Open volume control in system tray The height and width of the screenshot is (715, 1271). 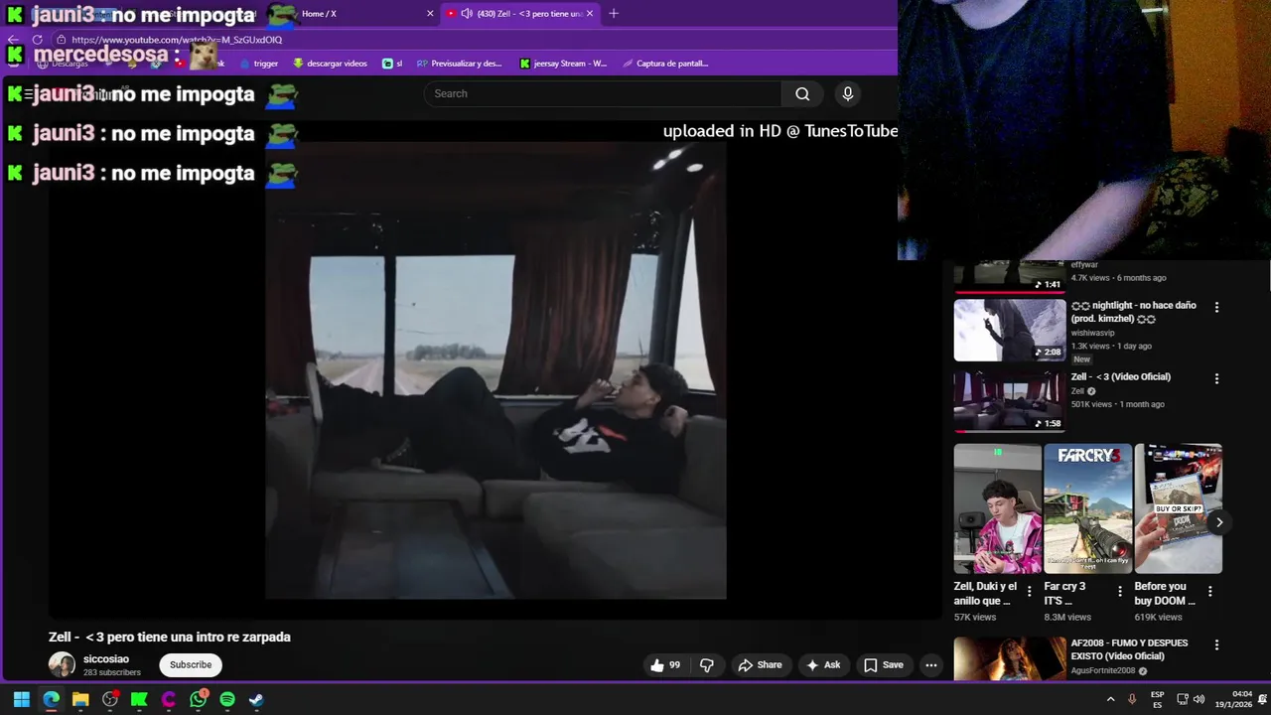coord(1199,699)
